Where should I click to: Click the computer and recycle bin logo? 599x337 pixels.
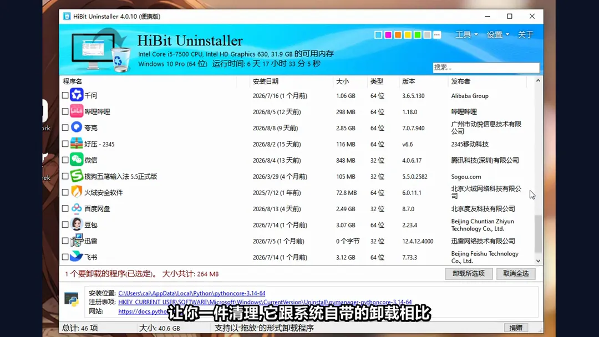coord(101,50)
